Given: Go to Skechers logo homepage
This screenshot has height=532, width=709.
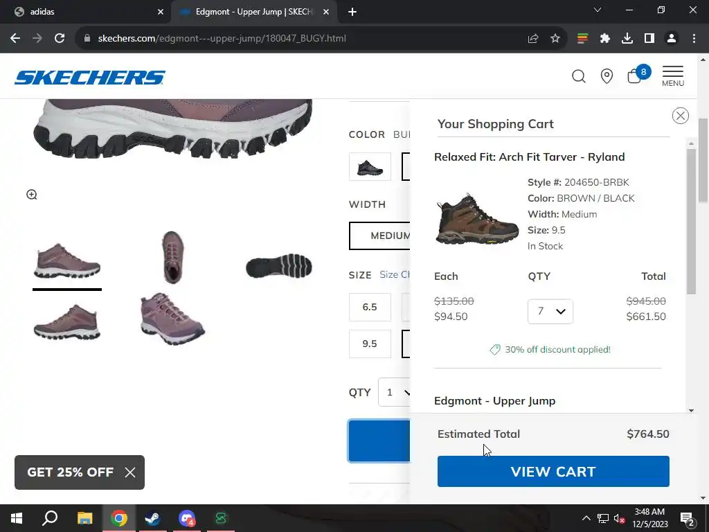Looking at the screenshot, I should [90, 78].
